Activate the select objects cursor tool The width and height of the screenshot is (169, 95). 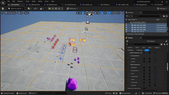tap(77, 13)
